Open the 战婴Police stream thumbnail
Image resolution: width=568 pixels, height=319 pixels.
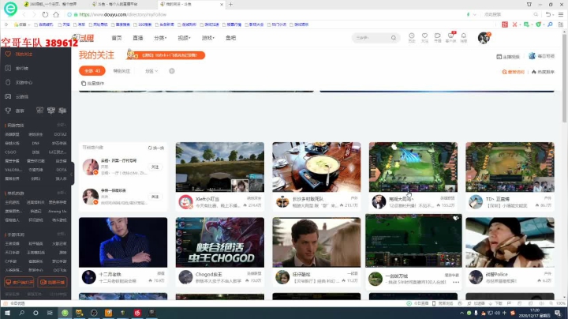(x=510, y=242)
